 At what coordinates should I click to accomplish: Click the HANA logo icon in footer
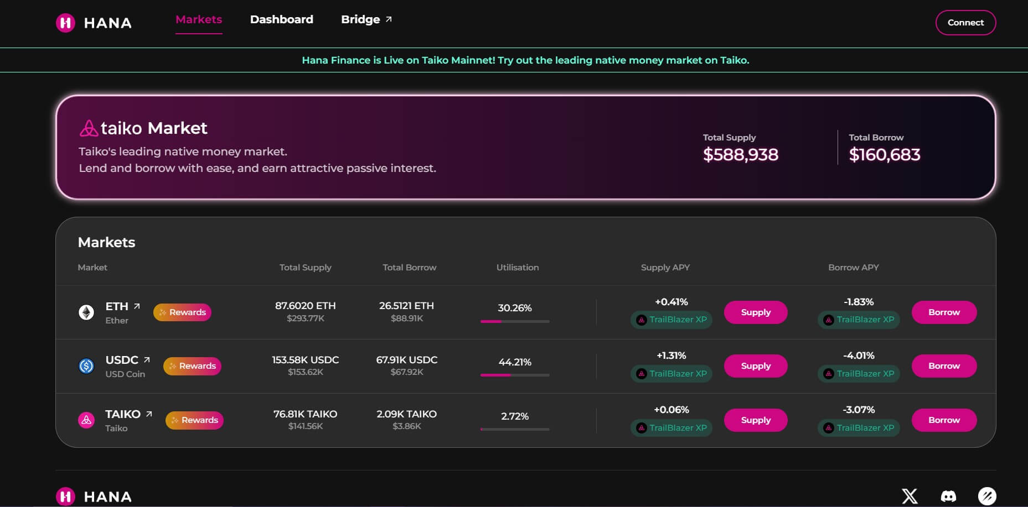coord(65,496)
